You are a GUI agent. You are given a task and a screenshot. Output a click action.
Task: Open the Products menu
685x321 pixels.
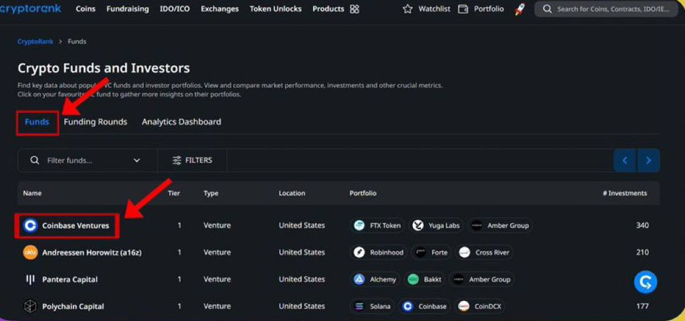click(328, 9)
